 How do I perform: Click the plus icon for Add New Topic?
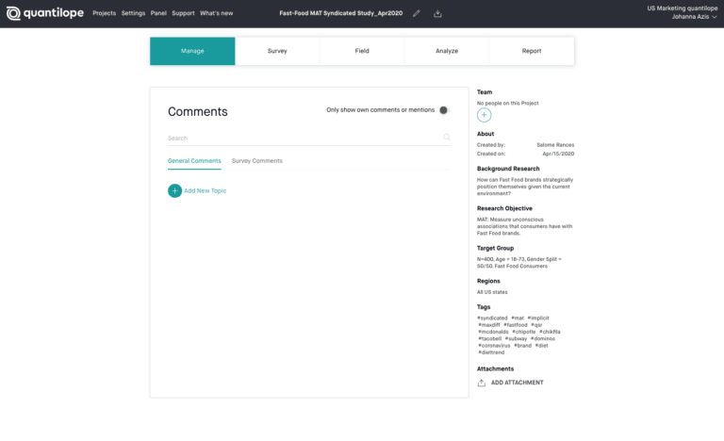pyautogui.click(x=174, y=190)
